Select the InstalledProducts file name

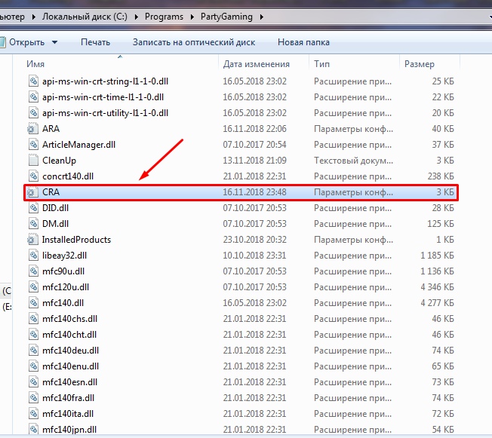tap(76, 240)
